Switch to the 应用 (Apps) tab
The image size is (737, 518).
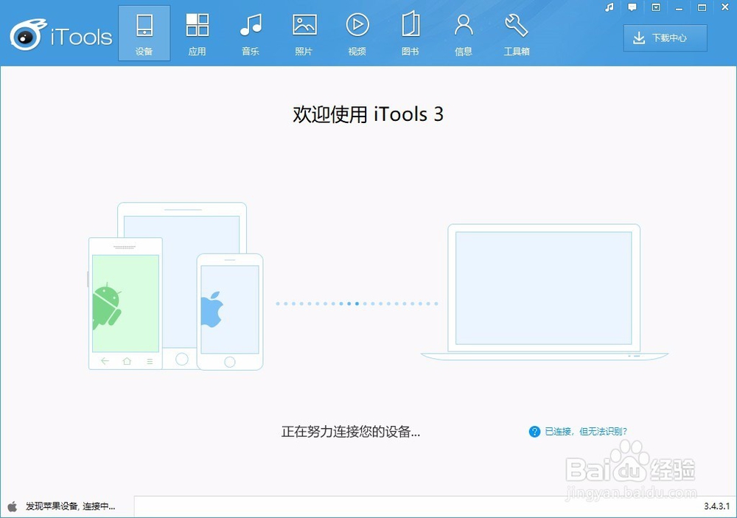click(197, 33)
